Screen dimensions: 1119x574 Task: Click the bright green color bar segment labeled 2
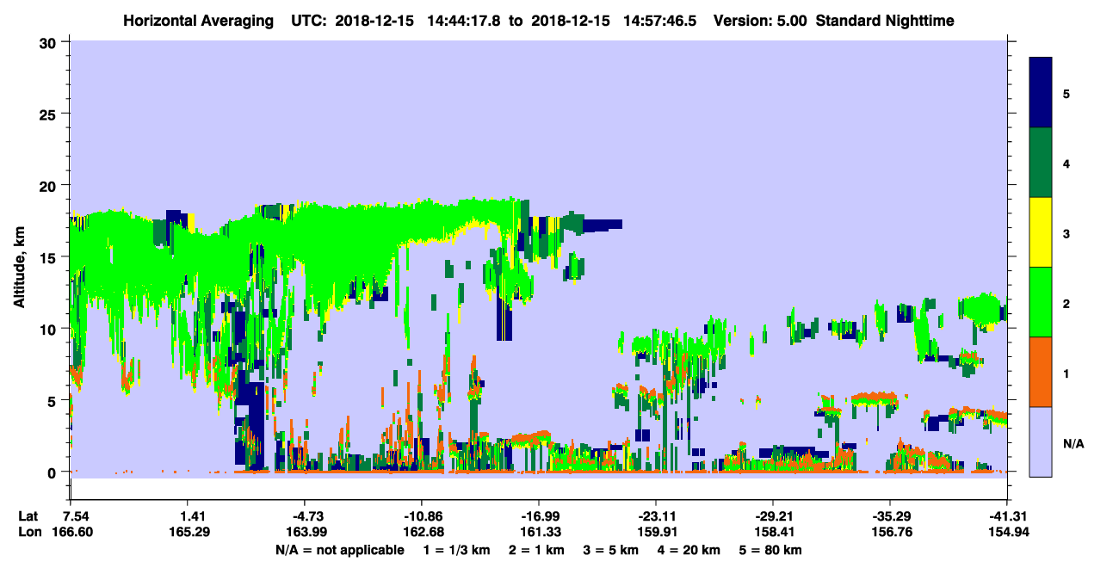pos(1041,302)
